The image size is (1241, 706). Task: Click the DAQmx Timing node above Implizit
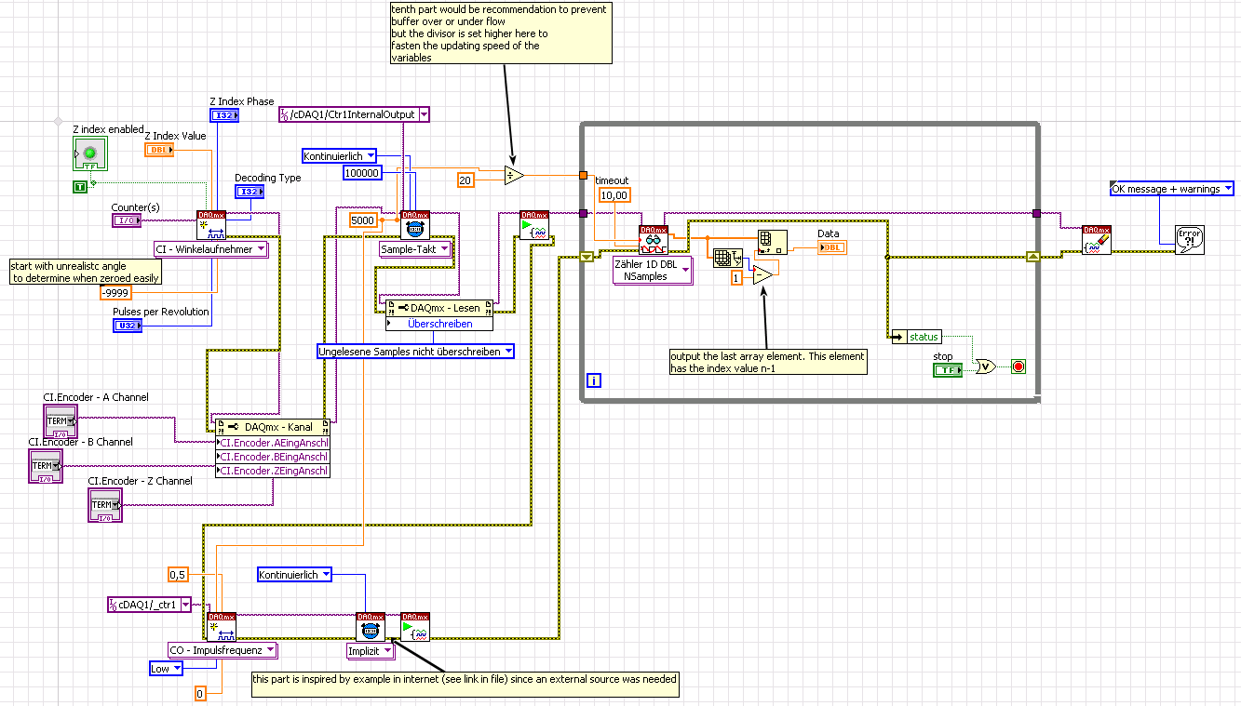pos(371,626)
